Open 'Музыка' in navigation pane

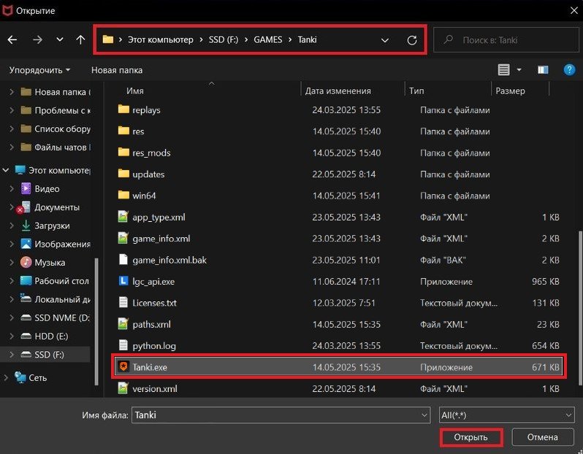(43, 262)
